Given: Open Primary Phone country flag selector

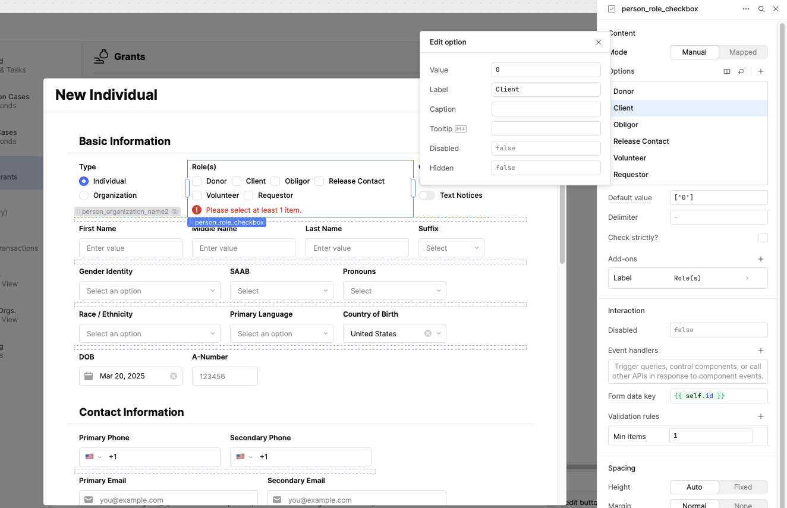Looking at the screenshot, I should point(93,457).
